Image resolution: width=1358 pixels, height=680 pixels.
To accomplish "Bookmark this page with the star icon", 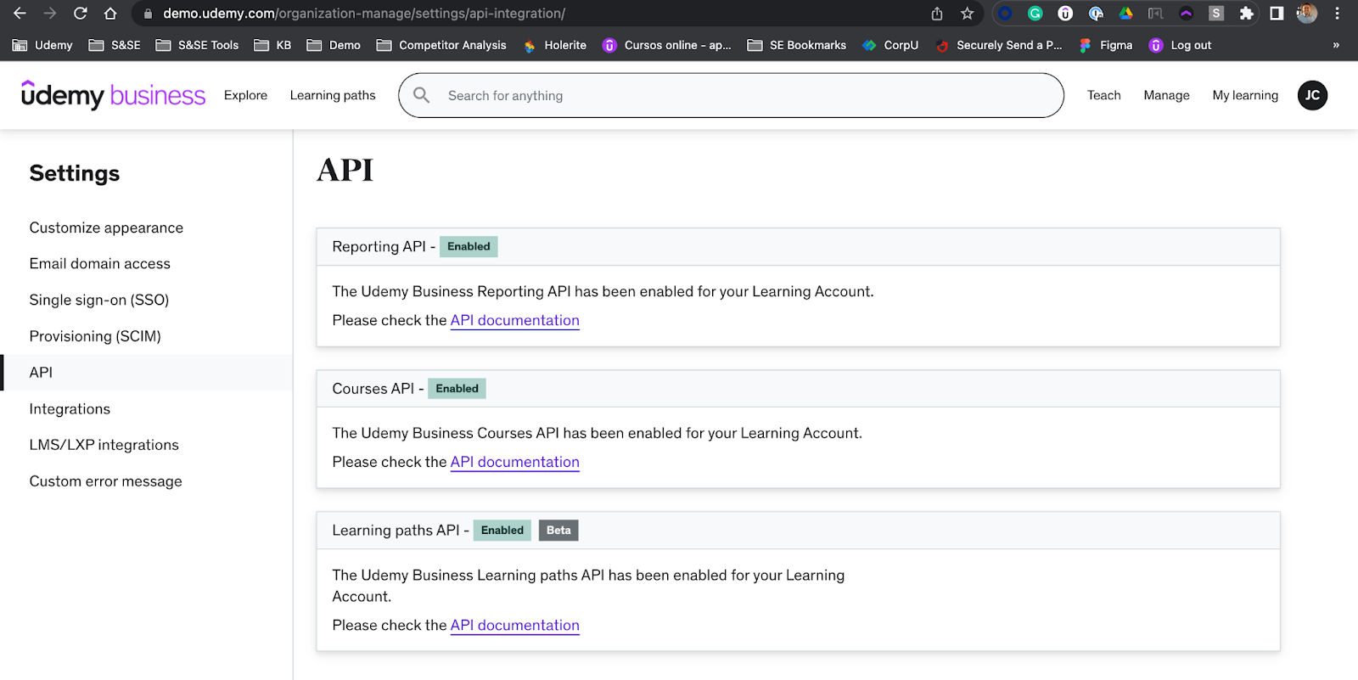I will pos(967,14).
